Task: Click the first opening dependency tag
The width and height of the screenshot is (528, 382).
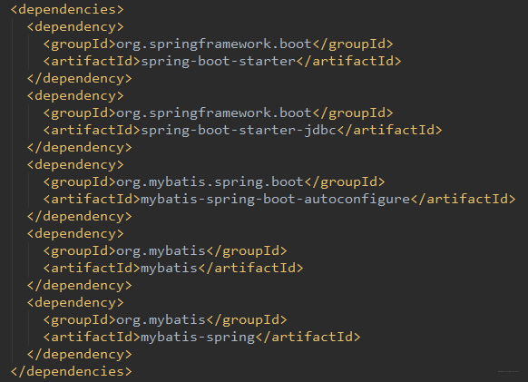Action: coord(75,27)
